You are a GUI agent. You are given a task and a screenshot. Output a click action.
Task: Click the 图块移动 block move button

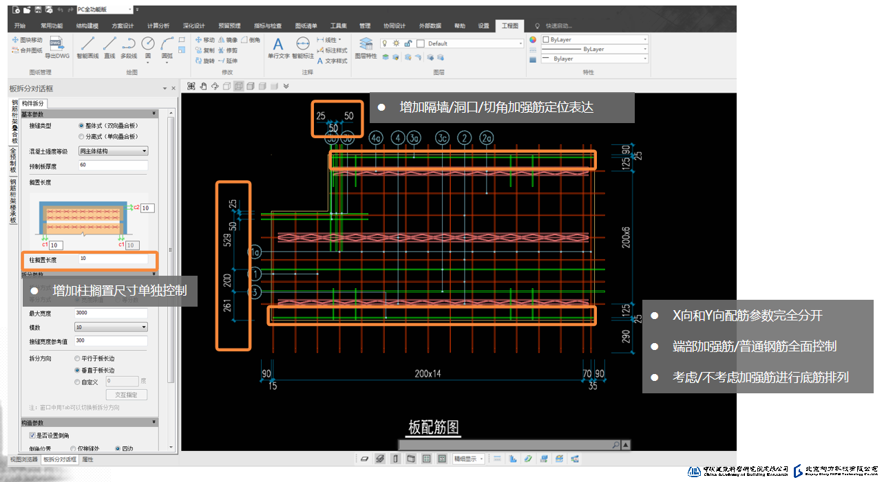tap(27, 40)
